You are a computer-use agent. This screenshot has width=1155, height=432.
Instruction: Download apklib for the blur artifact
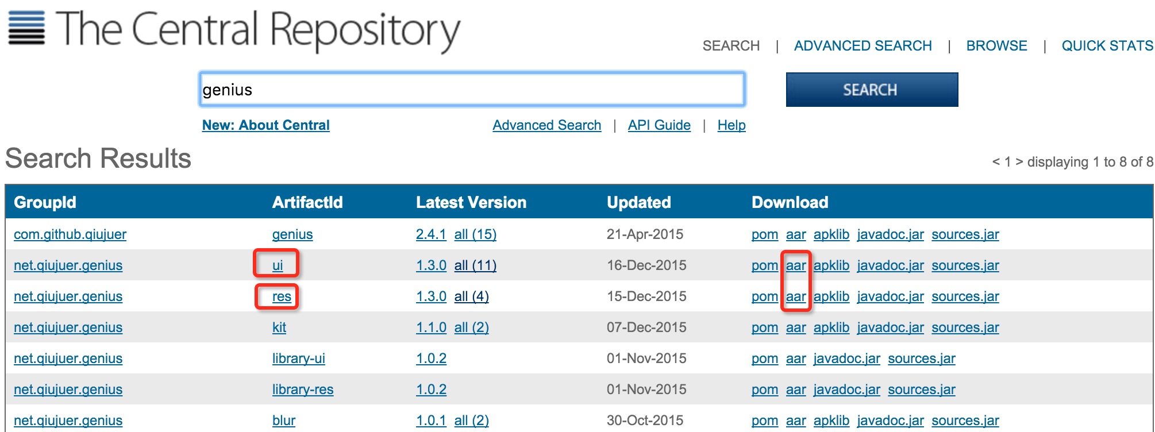(831, 421)
